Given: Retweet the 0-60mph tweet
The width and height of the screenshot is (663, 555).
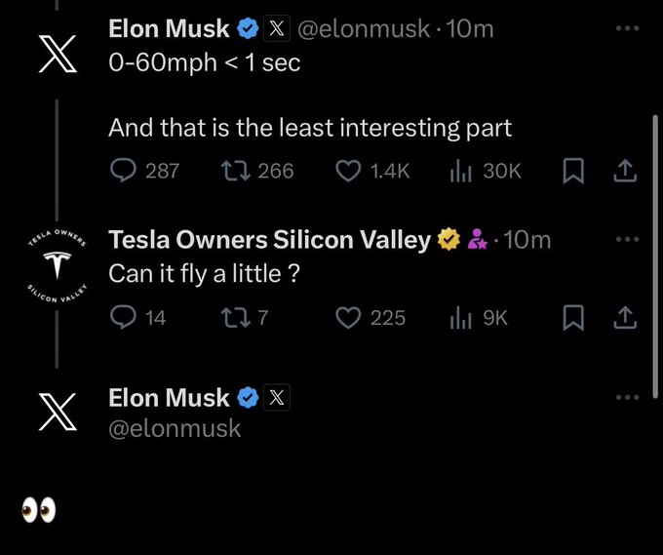Looking at the screenshot, I should tap(236, 171).
